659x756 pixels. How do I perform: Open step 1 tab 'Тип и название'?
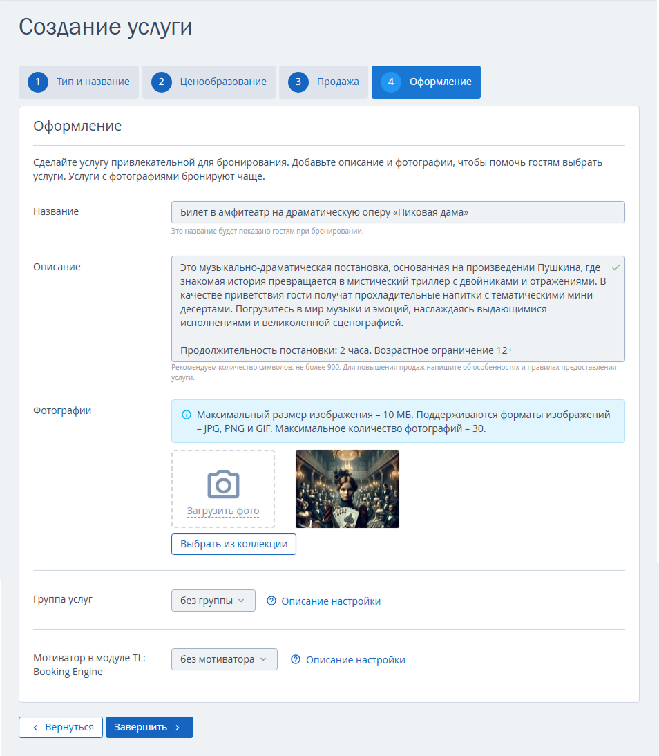click(79, 82)
